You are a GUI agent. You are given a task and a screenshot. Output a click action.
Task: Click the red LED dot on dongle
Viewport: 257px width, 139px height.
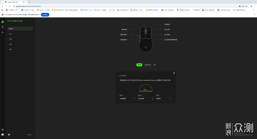[147, 90]
